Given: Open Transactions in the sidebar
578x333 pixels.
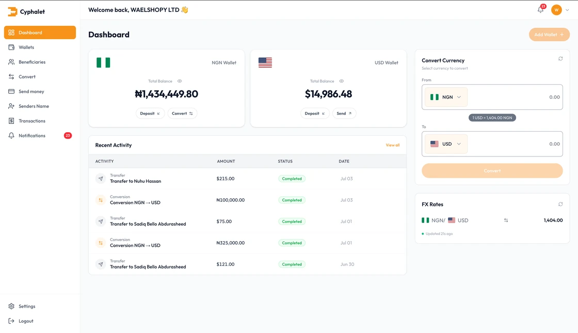Looking at the screenshot, I should pyautogui.click(x=40, y=121).
